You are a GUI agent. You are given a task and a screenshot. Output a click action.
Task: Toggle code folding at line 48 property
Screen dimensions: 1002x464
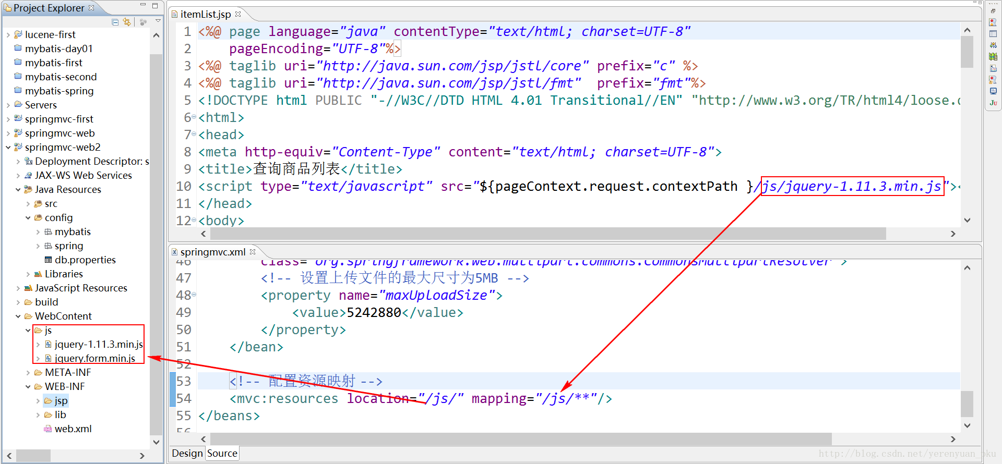pyautogui.click(x=194, y=295)
